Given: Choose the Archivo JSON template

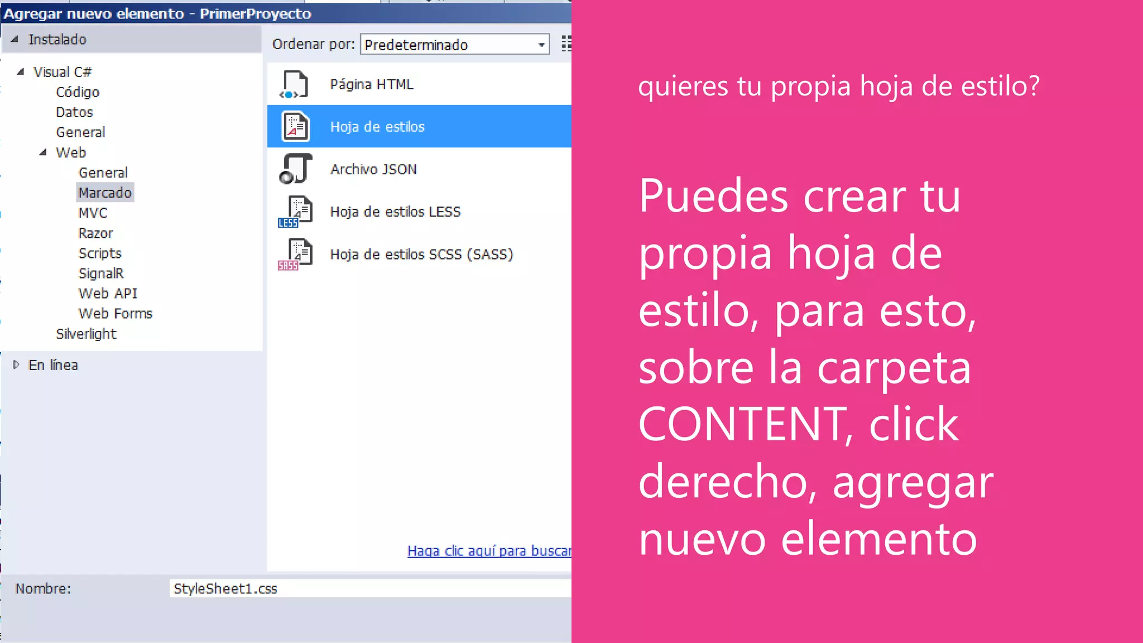Looking at the screenshot, I should pos(419,169).
